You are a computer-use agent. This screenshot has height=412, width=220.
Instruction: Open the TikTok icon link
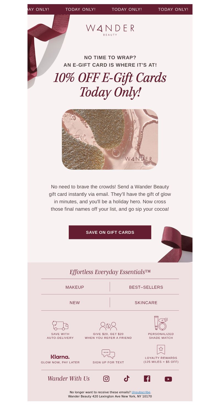pyautogui.click(x=127, y=379)
